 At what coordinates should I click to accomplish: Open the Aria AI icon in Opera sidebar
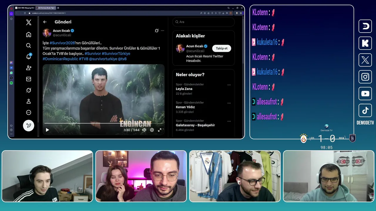pos(11,62)
